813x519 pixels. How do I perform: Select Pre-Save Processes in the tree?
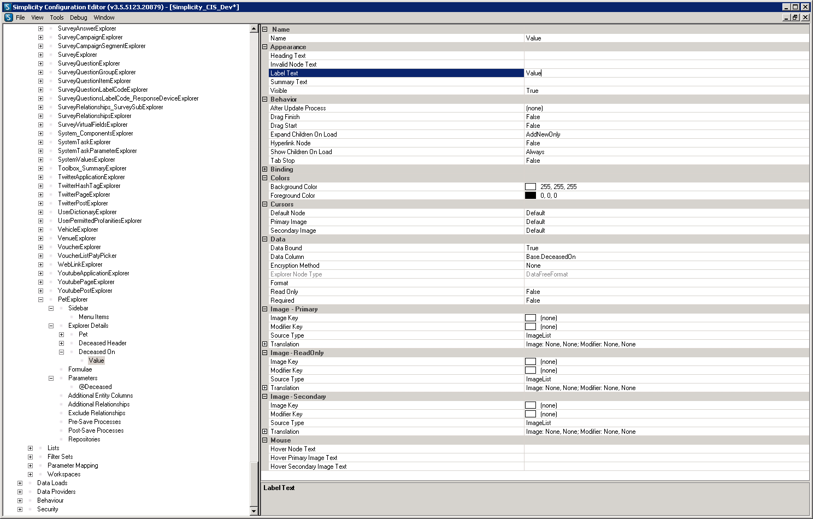[95, 422]
